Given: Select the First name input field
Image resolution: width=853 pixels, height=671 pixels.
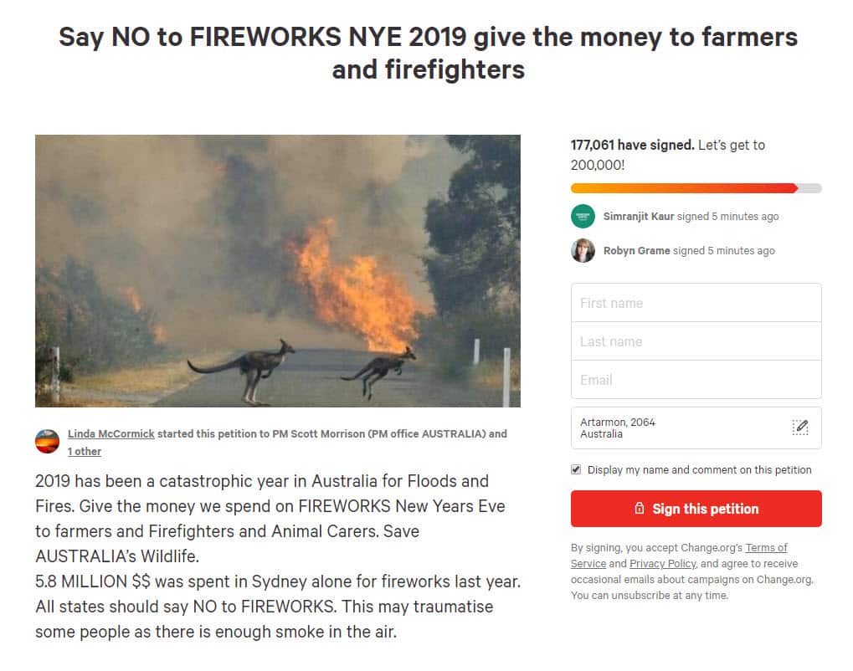Looking at the screenshot, I should pyautogui.click(x=695, y=302).
